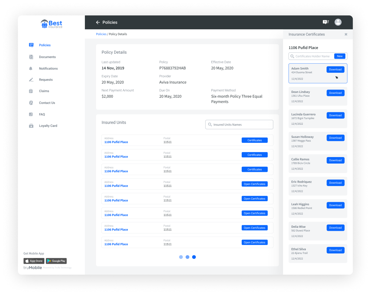
Task: Click the Loyalty Card gift icon
Action: pos(31,126)
